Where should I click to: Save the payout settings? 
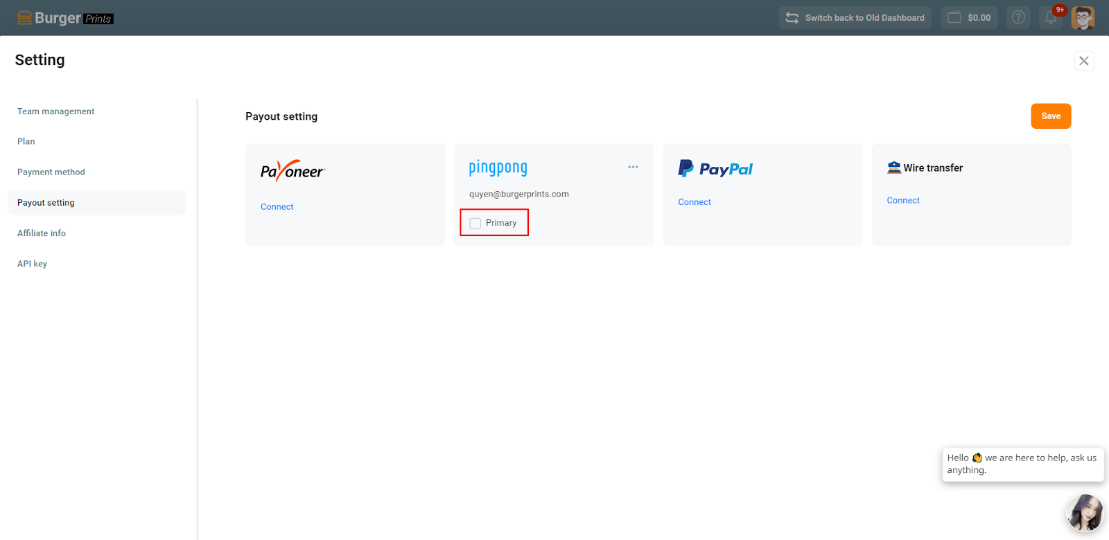click(x=1051, y=116)
